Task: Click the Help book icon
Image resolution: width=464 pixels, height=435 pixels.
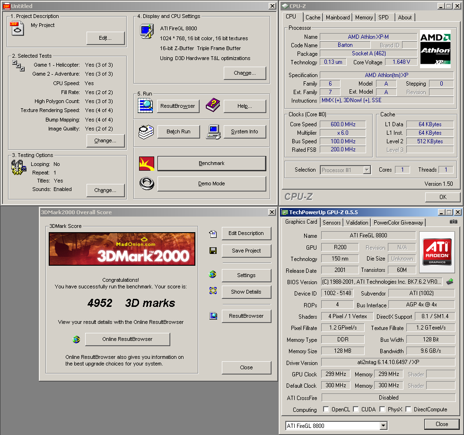Action: (213, 106)
